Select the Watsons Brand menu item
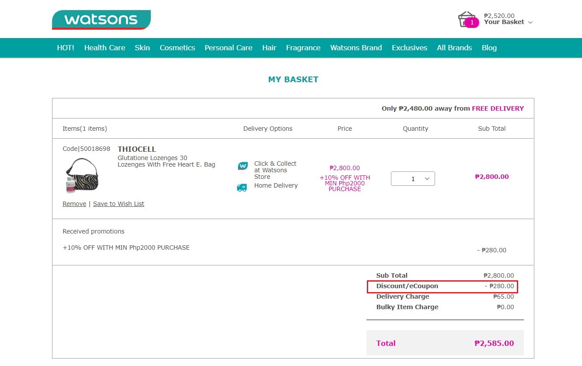This screenshot has width=582, height=366. pyautogui.click(x=356, y=48)
